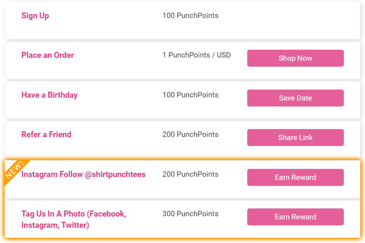Click Instagram Follow @shirtpunchtees title

(83, 174)
